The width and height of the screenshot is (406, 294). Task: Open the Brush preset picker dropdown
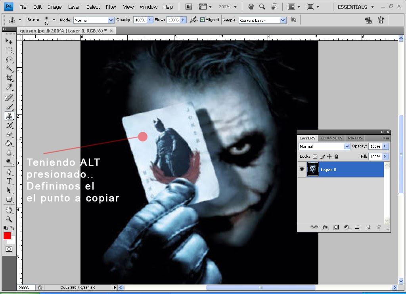[54, 20]
